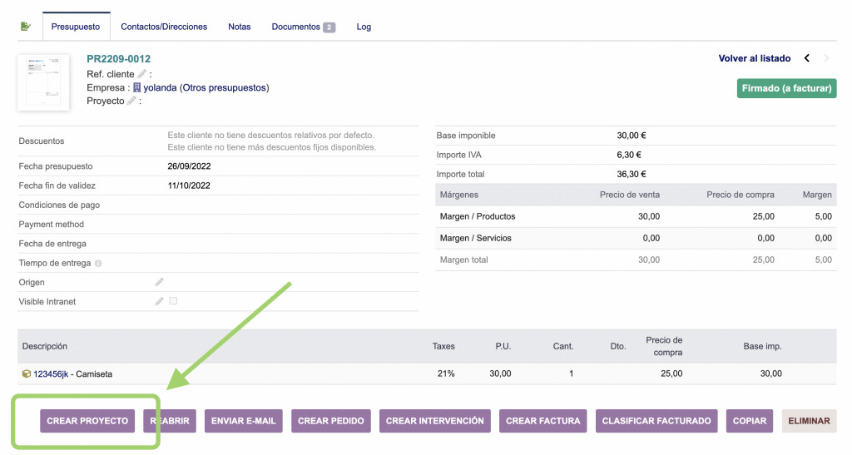Open the proposal PDF preview thumbnail

(43, 82)
